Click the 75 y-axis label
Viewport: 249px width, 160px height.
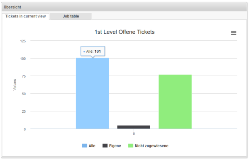pyautogui.click(x=24, y=76)
